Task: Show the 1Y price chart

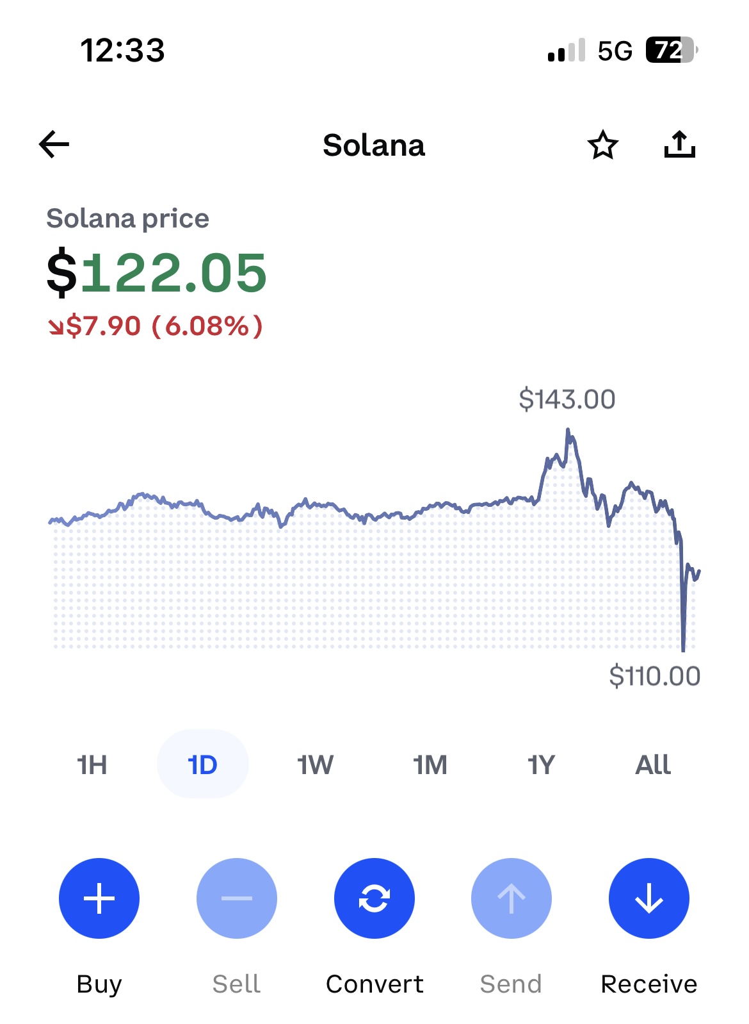Action: click(541, 764)
